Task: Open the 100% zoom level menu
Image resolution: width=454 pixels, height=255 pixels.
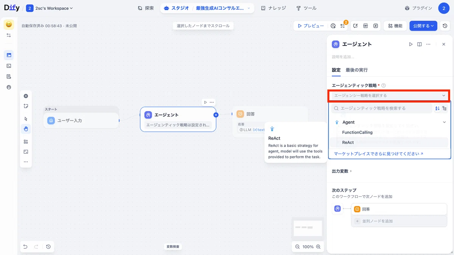Action: click(x=308, y=247)
